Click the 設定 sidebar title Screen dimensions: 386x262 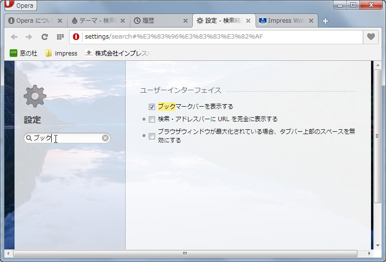(x=32, y=120)
